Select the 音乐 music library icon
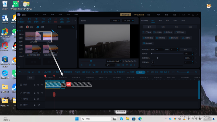Viewport: 217px width, 122px height. coord(49,20)
